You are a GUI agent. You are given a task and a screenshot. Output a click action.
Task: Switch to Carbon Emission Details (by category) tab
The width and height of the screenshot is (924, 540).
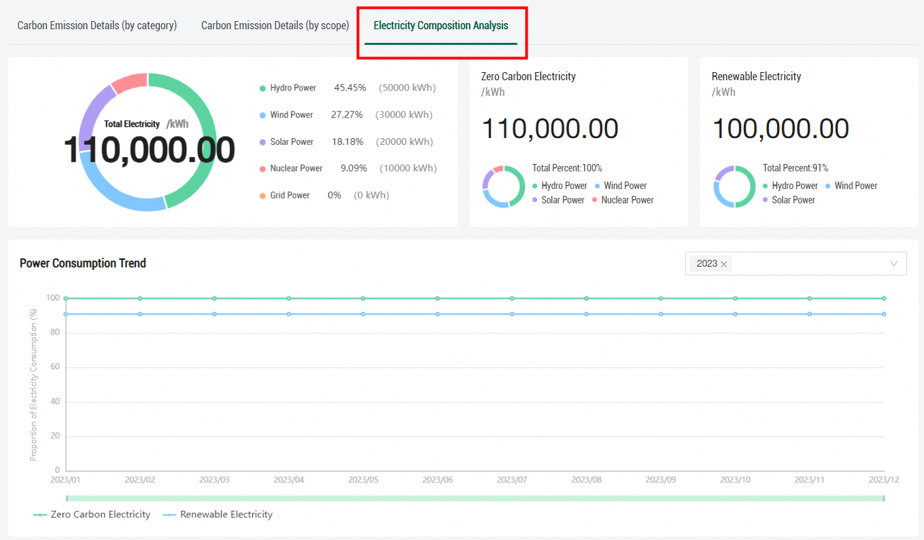point(97,25)
